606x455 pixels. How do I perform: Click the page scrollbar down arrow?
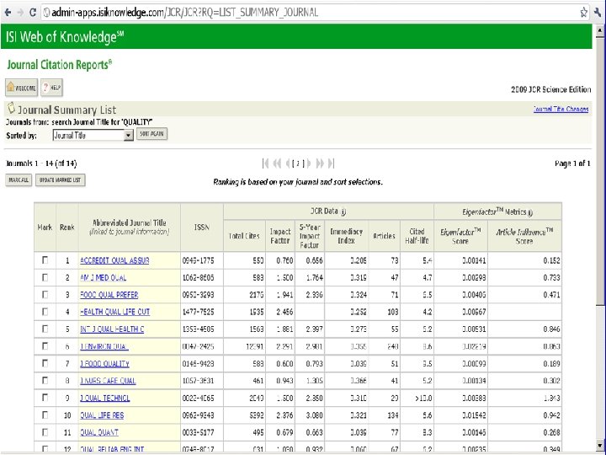(x=600, y=445)
